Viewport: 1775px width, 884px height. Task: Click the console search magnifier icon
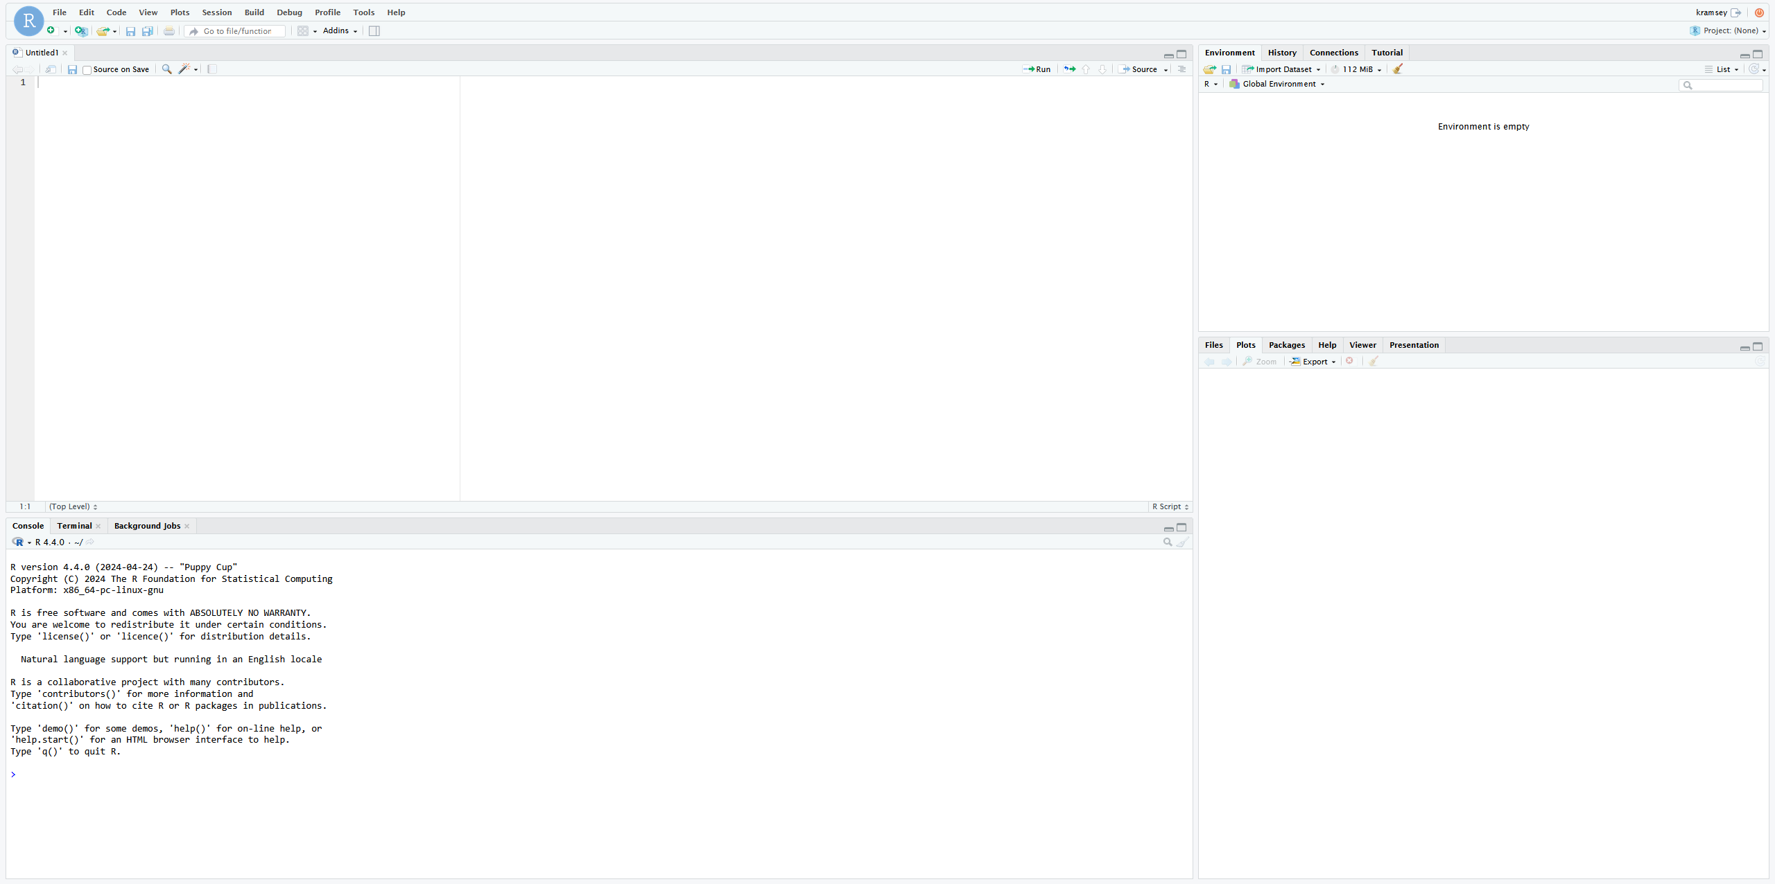pos(1168,542)
